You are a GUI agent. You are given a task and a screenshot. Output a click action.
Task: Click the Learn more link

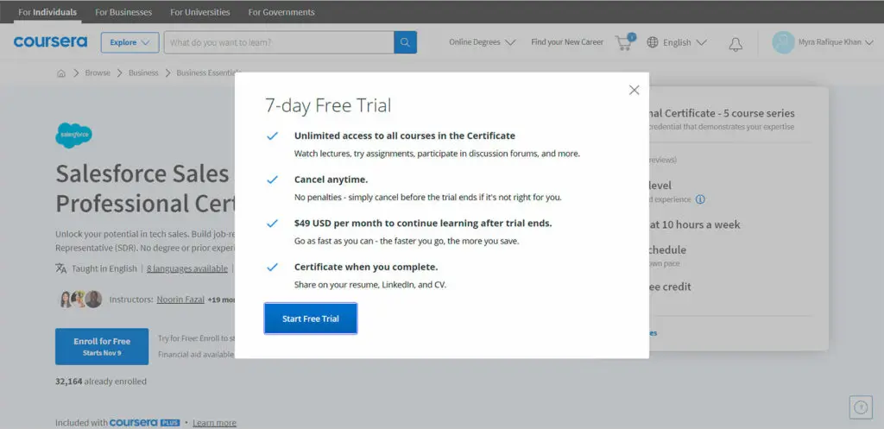click(x=214, y=423)
